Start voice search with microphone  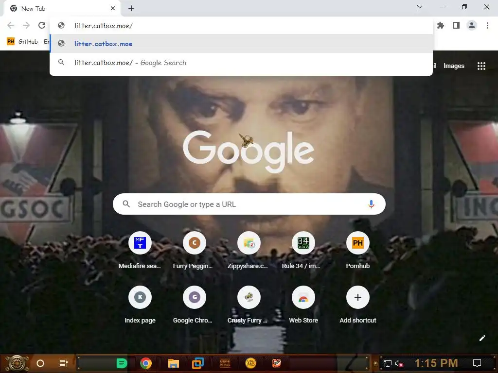[x=371, y=204]
